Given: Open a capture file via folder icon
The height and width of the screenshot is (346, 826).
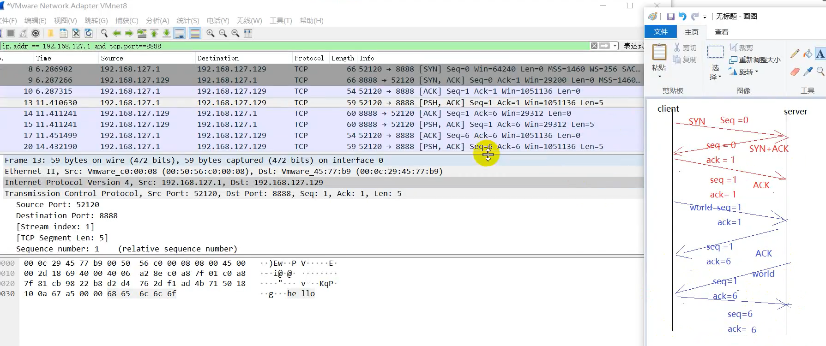Looking at the screenshot, I should [51, 33].
